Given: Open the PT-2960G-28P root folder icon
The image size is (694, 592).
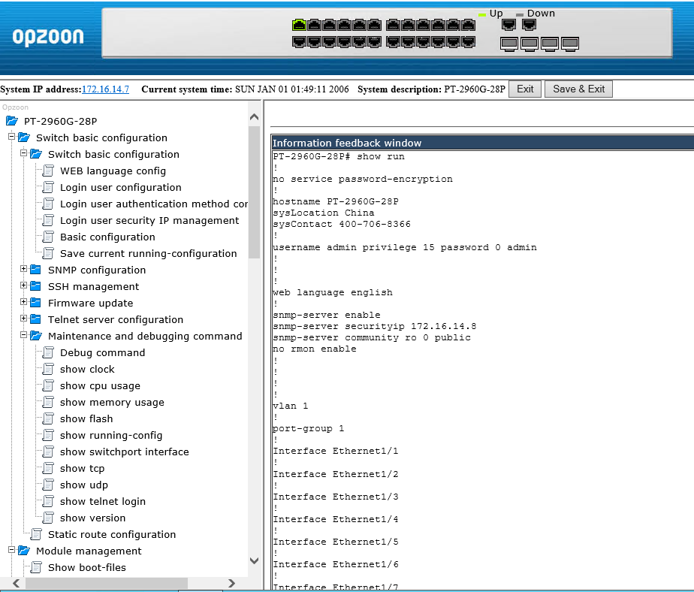Looking at the screenshot, I should pos(12,121).
